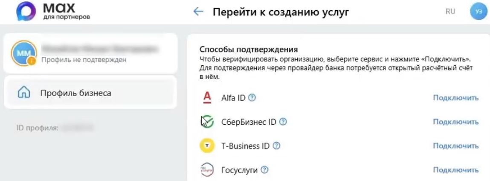This screenshot has width=490, height=181.
Task: Open the 'Профиль бизнеса' menu item
Action: (90, 93)
